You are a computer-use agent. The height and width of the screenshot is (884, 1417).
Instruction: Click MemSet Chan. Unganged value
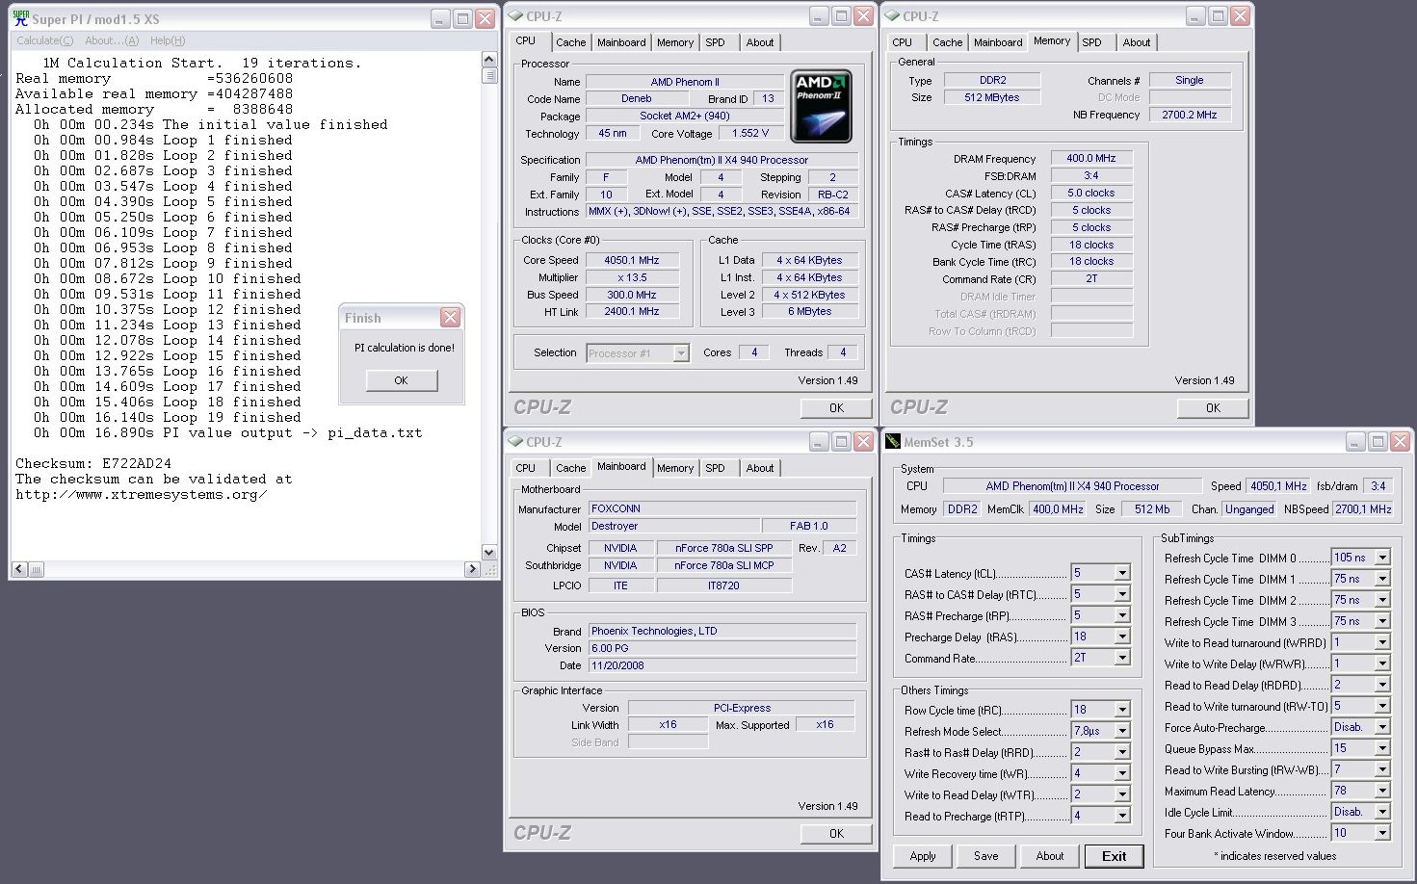click(x=1249, y=509)
